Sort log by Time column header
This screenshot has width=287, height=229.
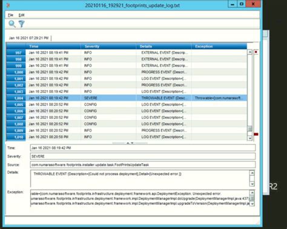[x=53, y=47]
